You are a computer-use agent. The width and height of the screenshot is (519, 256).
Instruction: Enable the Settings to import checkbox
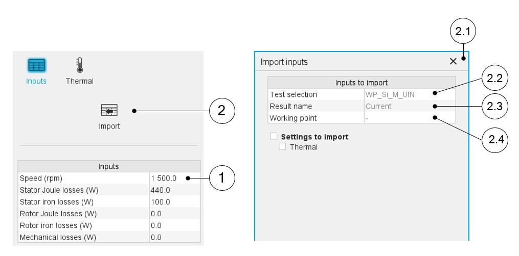(274, 136)
